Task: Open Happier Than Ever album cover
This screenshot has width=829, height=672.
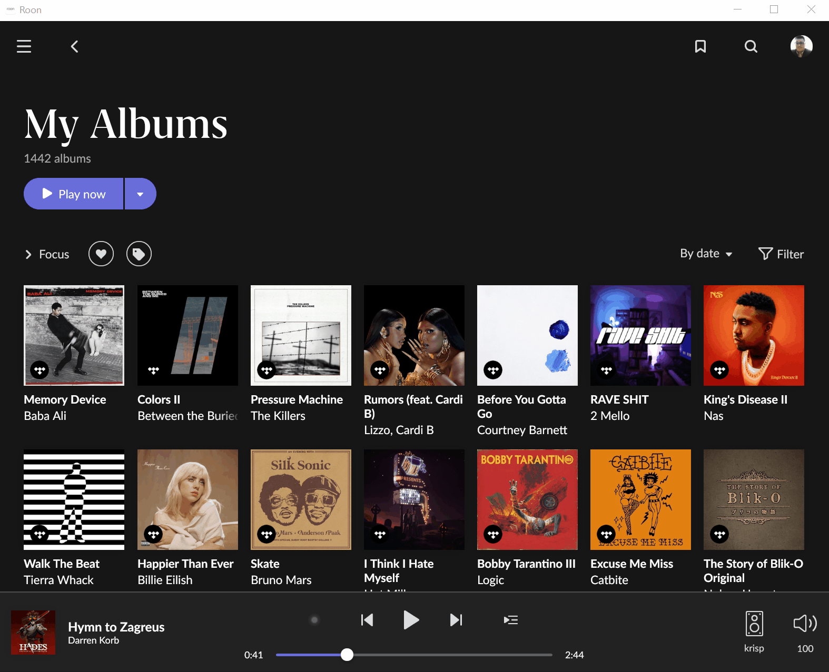Action: point(187,499)
